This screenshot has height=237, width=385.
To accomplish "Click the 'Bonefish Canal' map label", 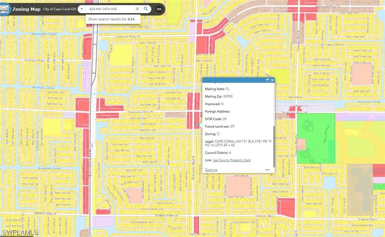I will 49,168.
